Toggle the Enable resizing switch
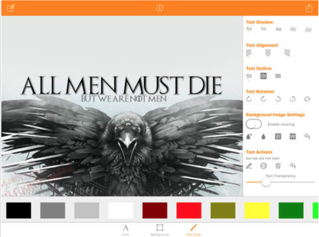The height and width of the screenshot is (237, 319). point(254,124)
